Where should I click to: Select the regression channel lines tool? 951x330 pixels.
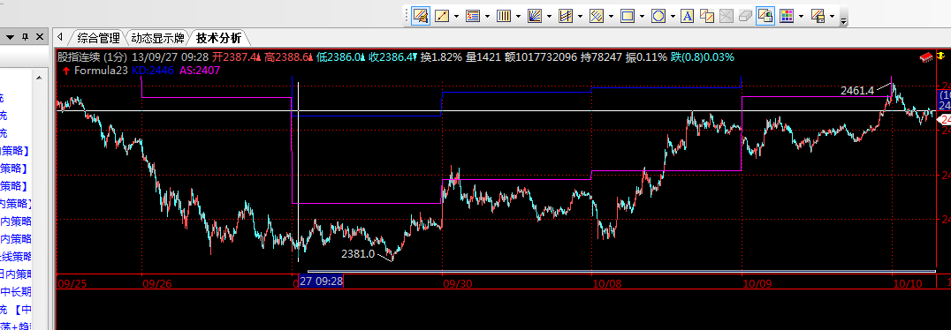tap(566, 16)
